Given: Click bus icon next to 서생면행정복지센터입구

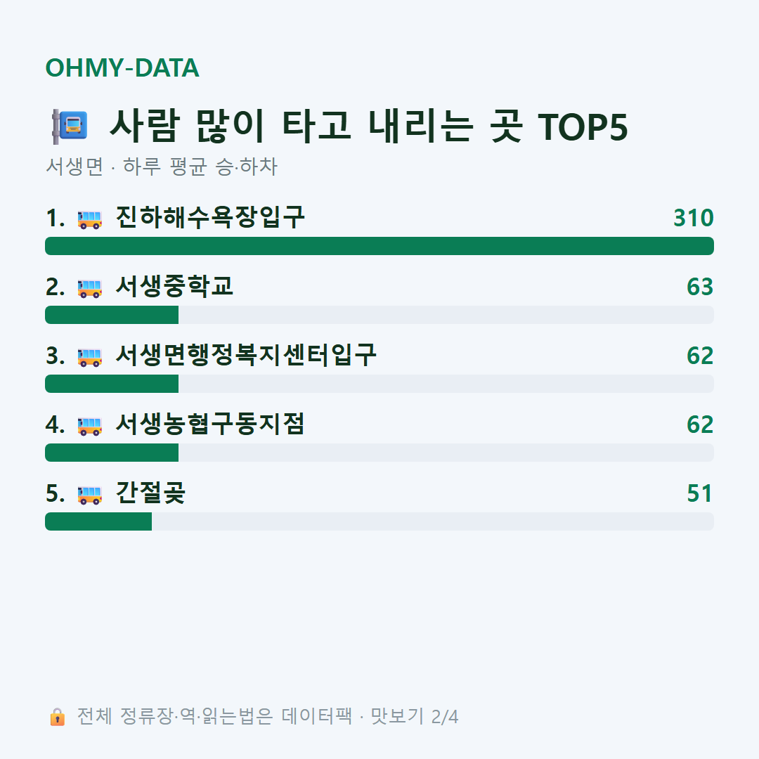Looking at the screenshot, I should tap(89, 357).
